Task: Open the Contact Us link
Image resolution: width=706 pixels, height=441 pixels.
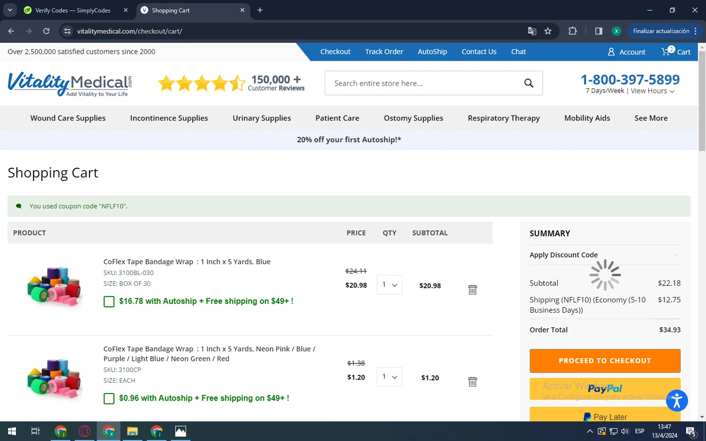Action: 479,52
